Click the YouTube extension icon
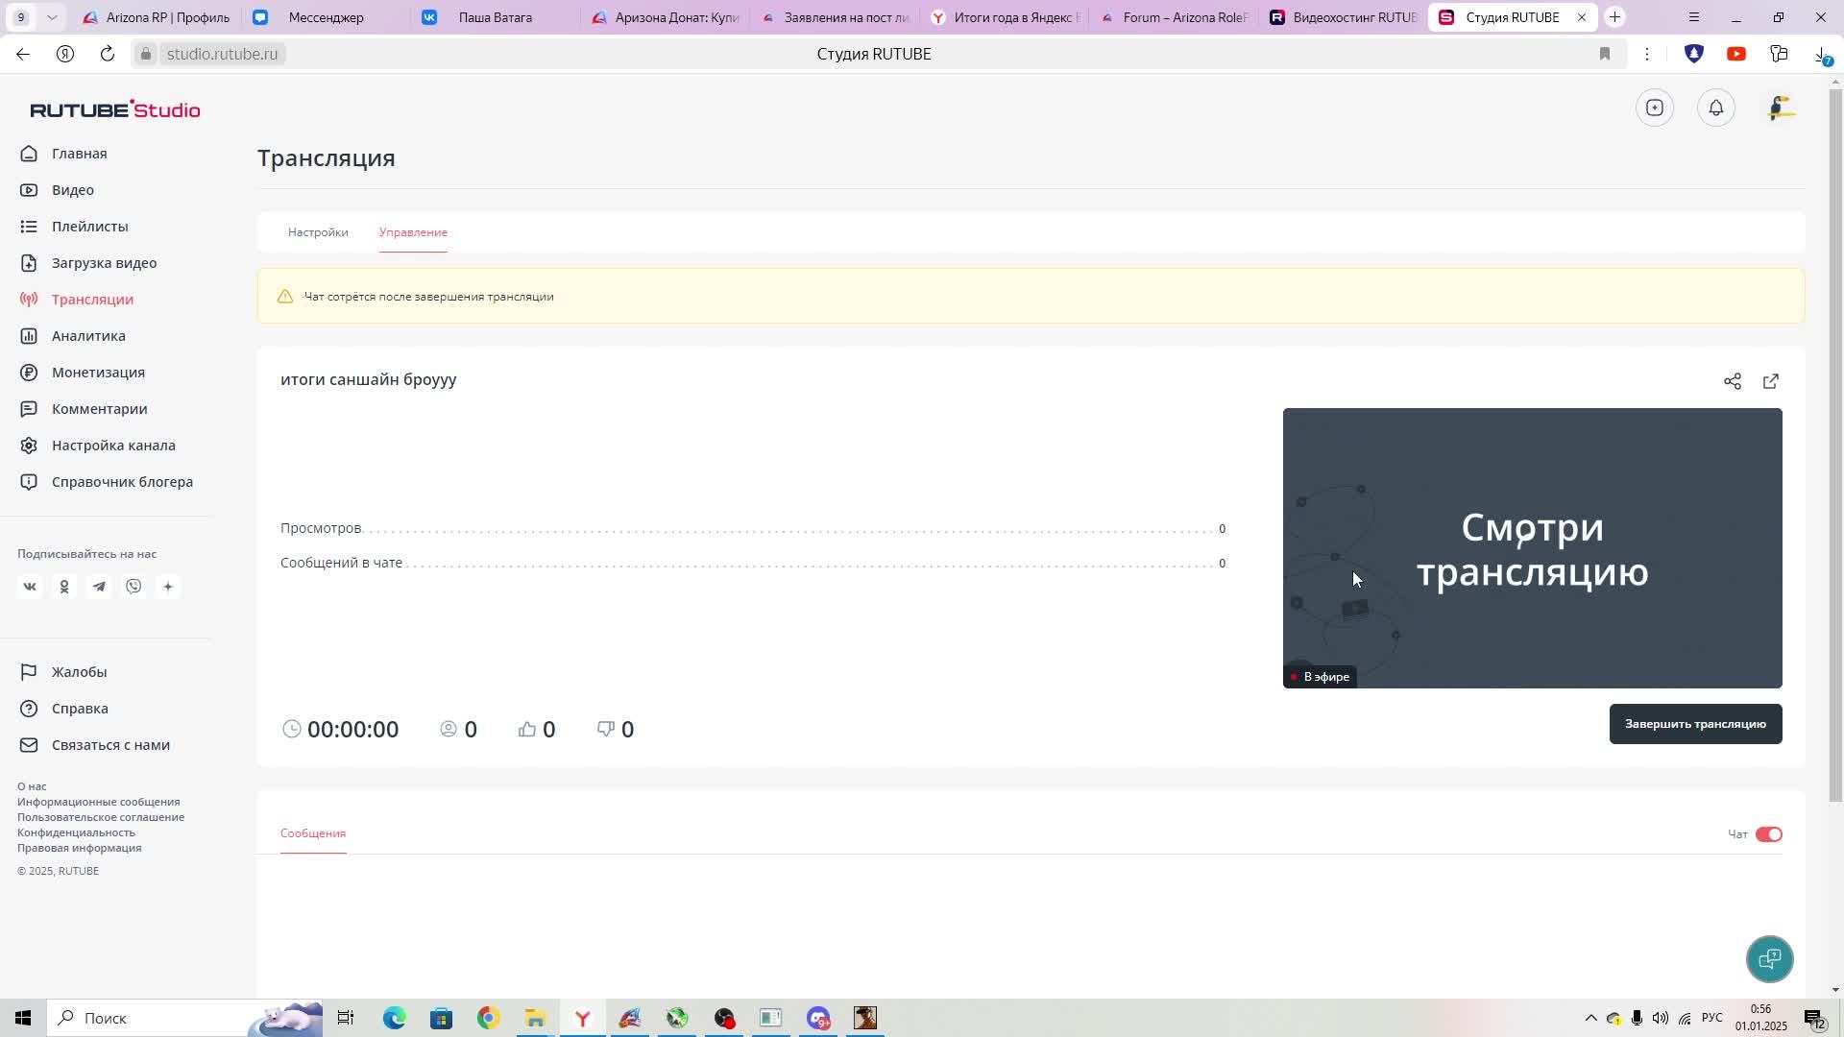 [1736, 54]
